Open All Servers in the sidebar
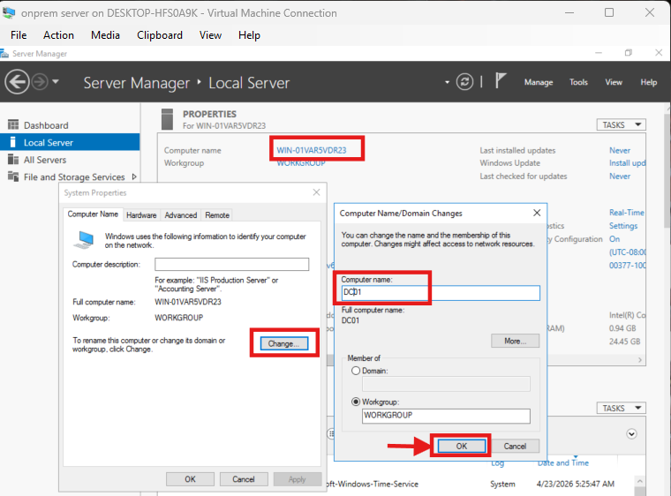Screen dimensions: 671x496 (44, 160)
